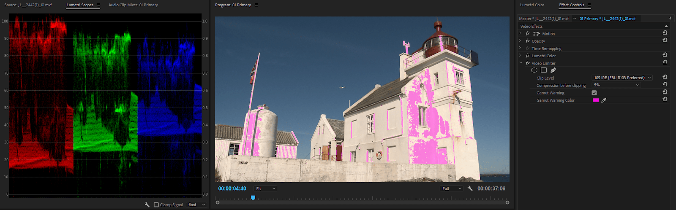Toggle the Opacity fx enable icon
This screenshot has height=210, width=676.
point(528,41)
